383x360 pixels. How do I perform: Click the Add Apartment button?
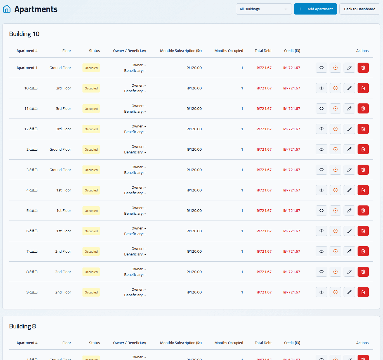[x=315, y=9]
